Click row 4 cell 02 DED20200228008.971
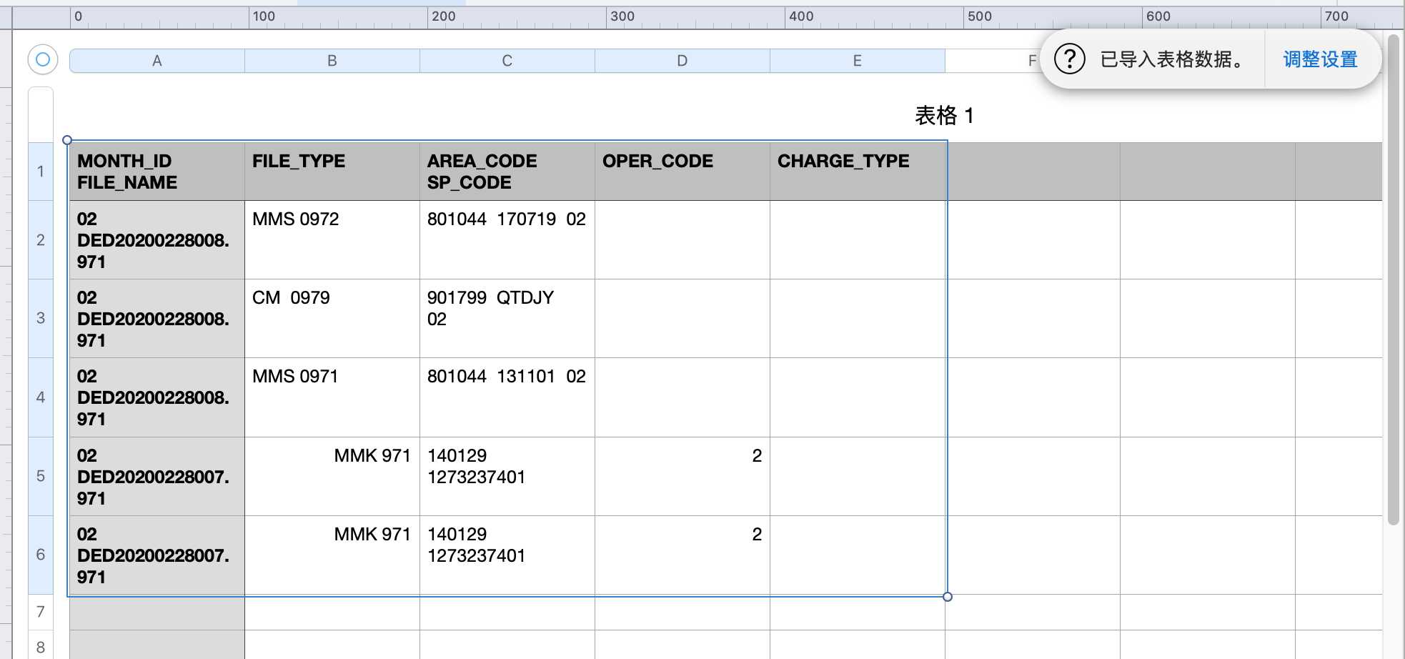 point(157,397)
